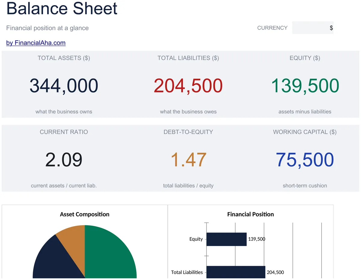Select the Asset Composition chart title
This screenshot has height=280, width=361.
click(x=85, y=214)
